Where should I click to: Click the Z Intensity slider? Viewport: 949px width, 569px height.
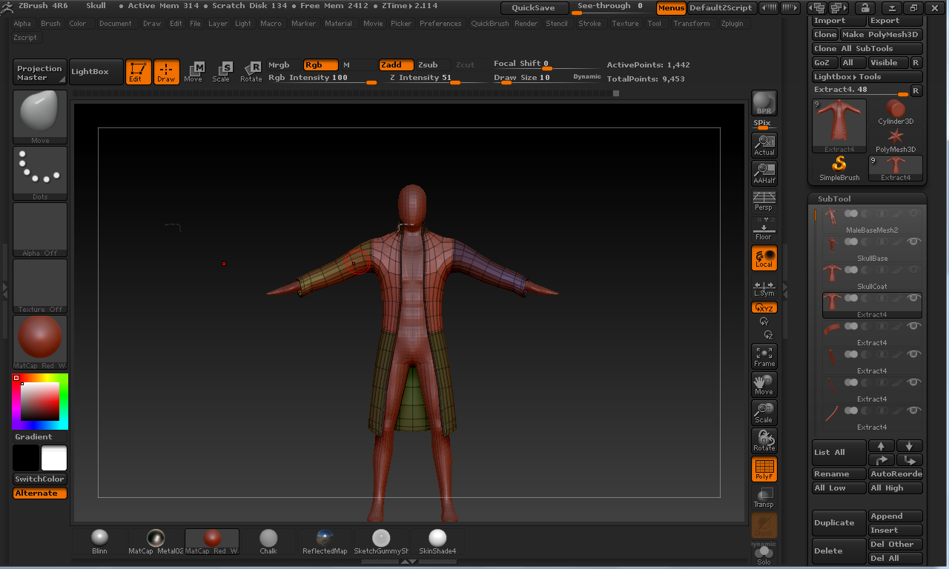(x=420, y=78)
